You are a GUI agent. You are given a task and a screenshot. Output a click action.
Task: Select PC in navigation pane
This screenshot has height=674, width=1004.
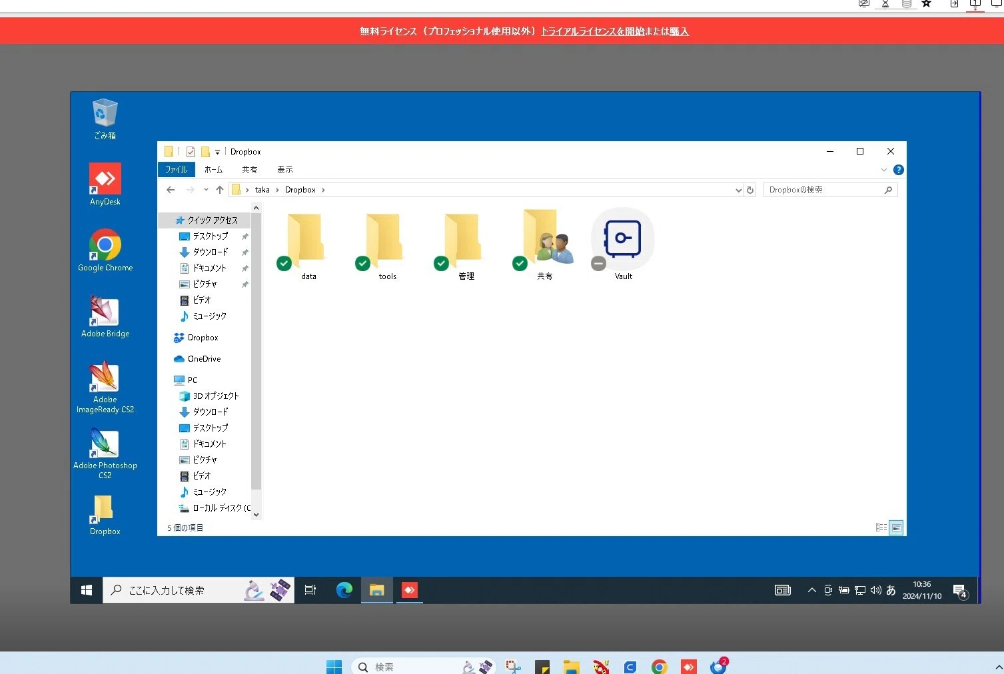(x=186, y=380)
